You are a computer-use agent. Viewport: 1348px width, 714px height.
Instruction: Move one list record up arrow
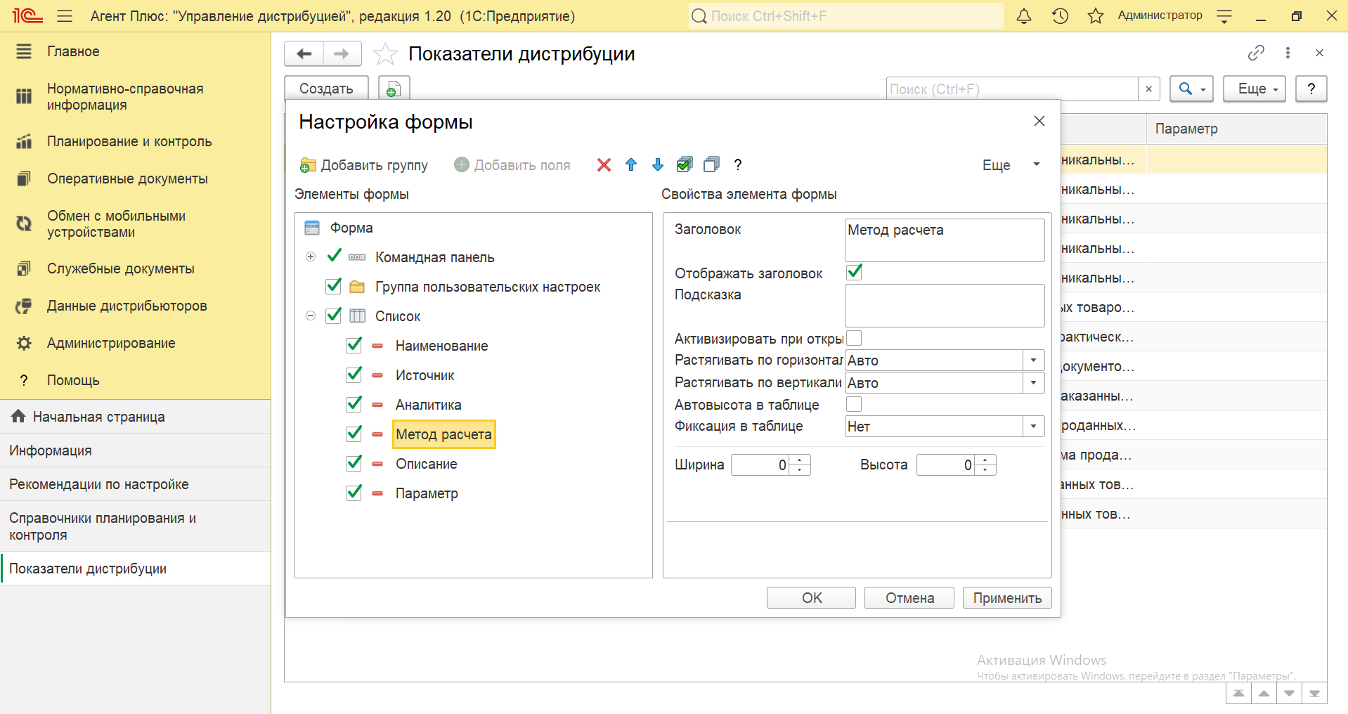pyautogui.click(x=1264, y=694)
